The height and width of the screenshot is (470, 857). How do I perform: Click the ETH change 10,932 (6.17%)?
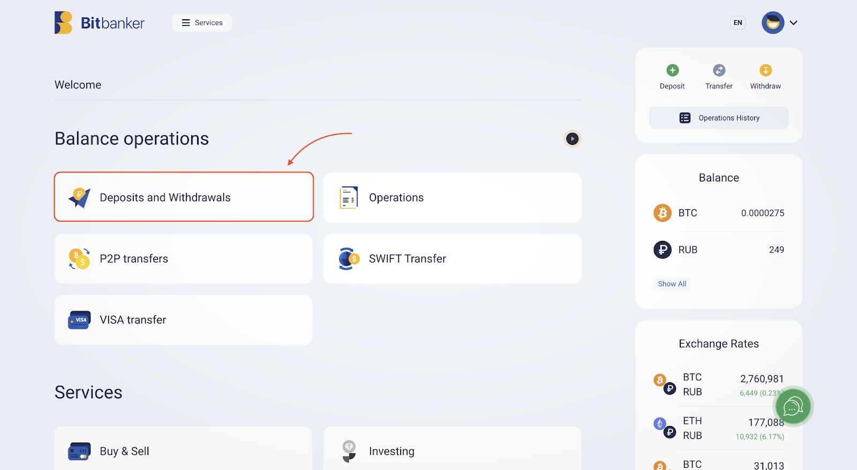click(x=760, y=437)
